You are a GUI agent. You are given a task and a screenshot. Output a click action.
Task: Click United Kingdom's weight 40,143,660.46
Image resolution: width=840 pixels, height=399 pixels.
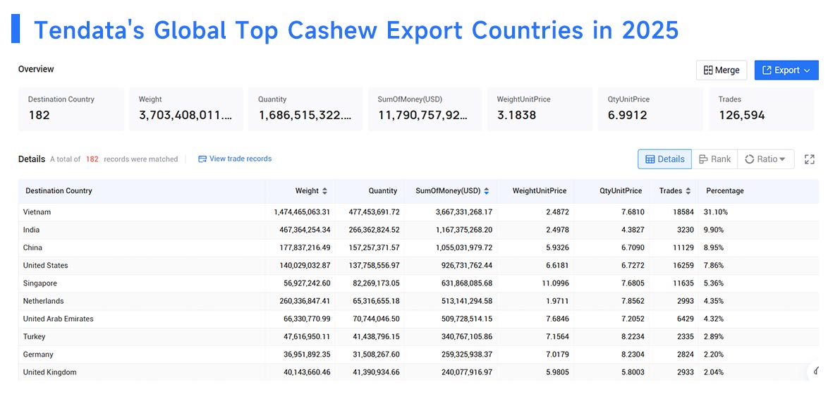(x=305, y=372)
